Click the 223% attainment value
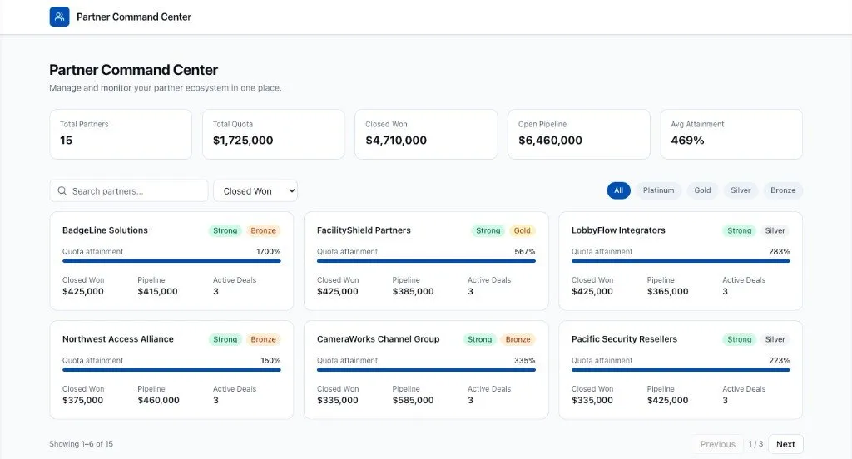Screen dimensions: 852x459 pyautogui.click(x=779, y=361)
